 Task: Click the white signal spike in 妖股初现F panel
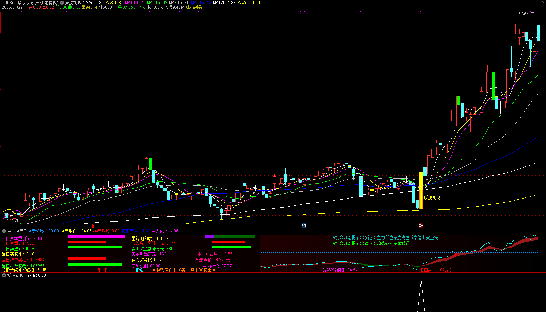click(x=421, y=295)
